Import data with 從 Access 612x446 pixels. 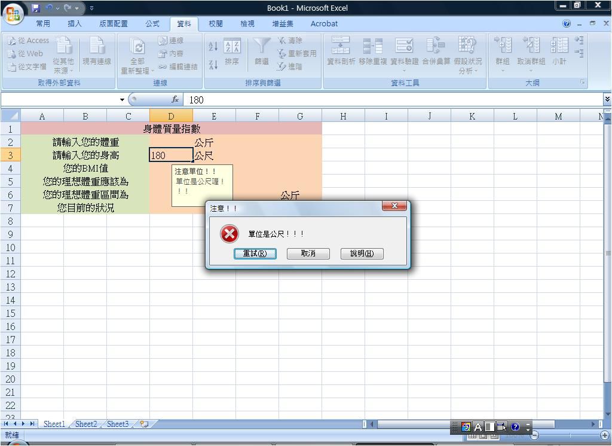(x=29, y=40)
